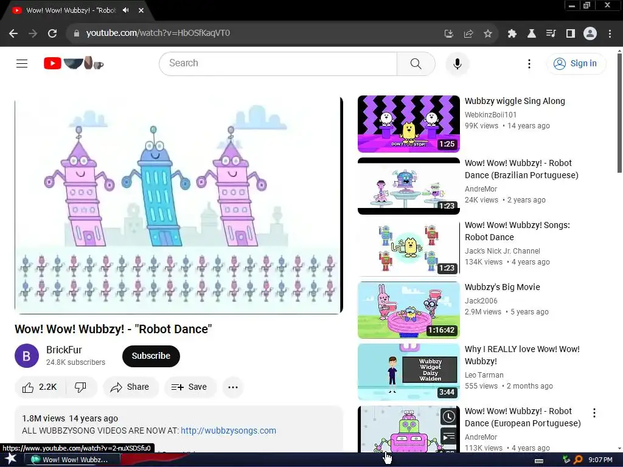Click the magnifier search button
The width and height of the screenshot is (623, 467).
coord(416,63)
